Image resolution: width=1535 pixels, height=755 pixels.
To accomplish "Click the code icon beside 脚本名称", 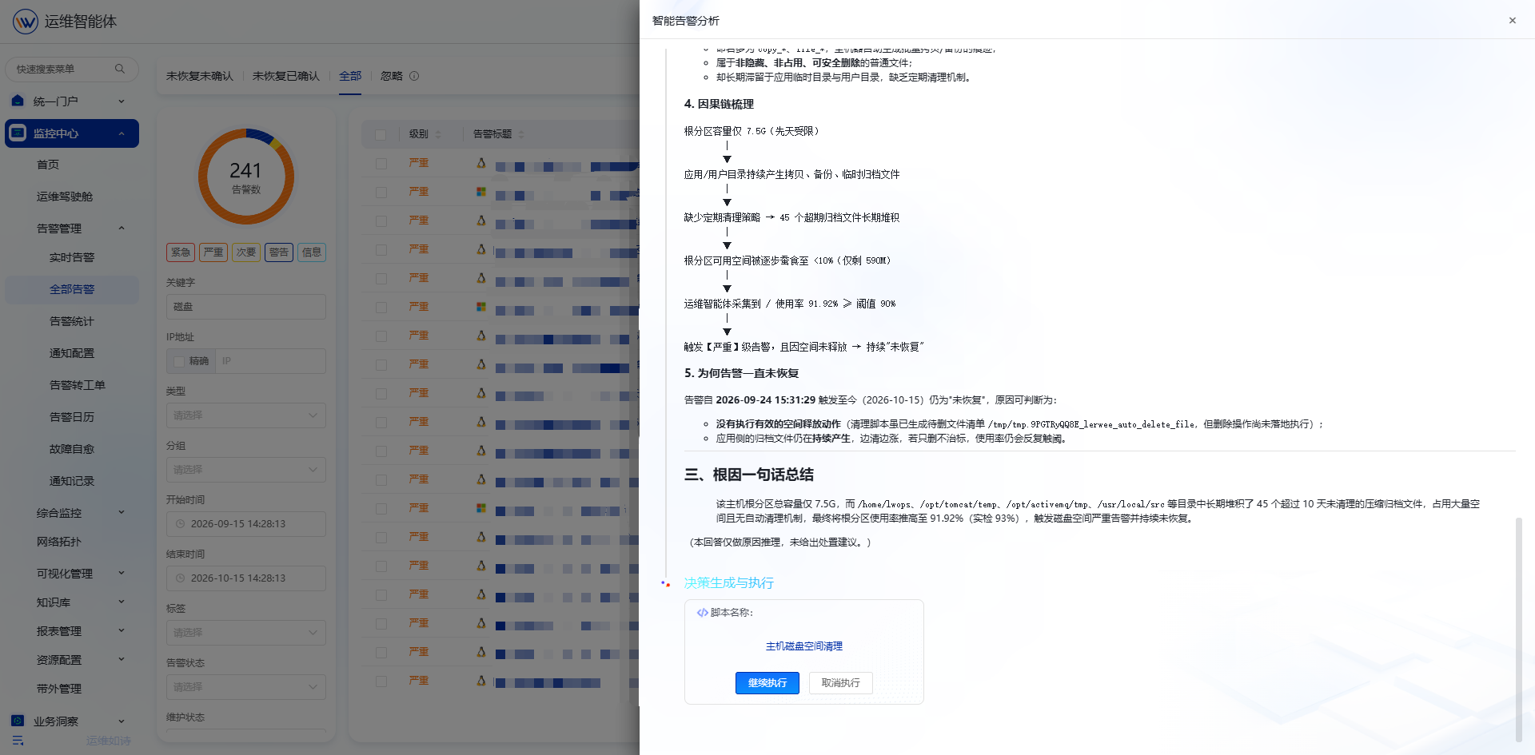I will coord(702,613).
